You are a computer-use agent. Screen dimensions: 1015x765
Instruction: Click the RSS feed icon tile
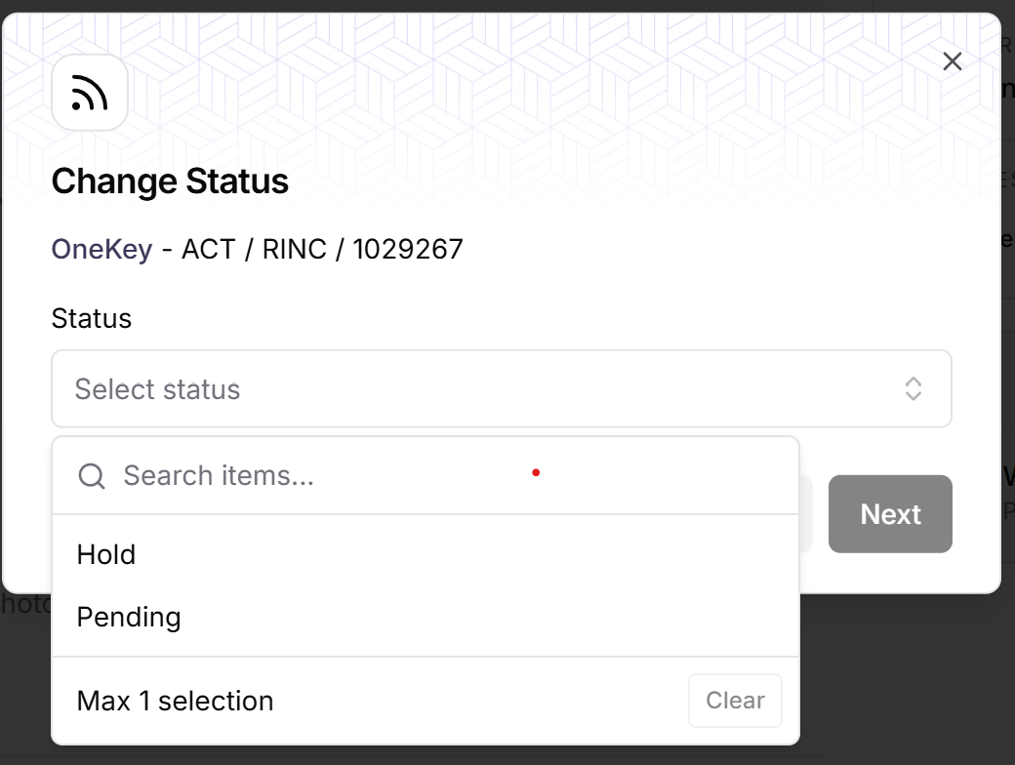tap(90, 93)
